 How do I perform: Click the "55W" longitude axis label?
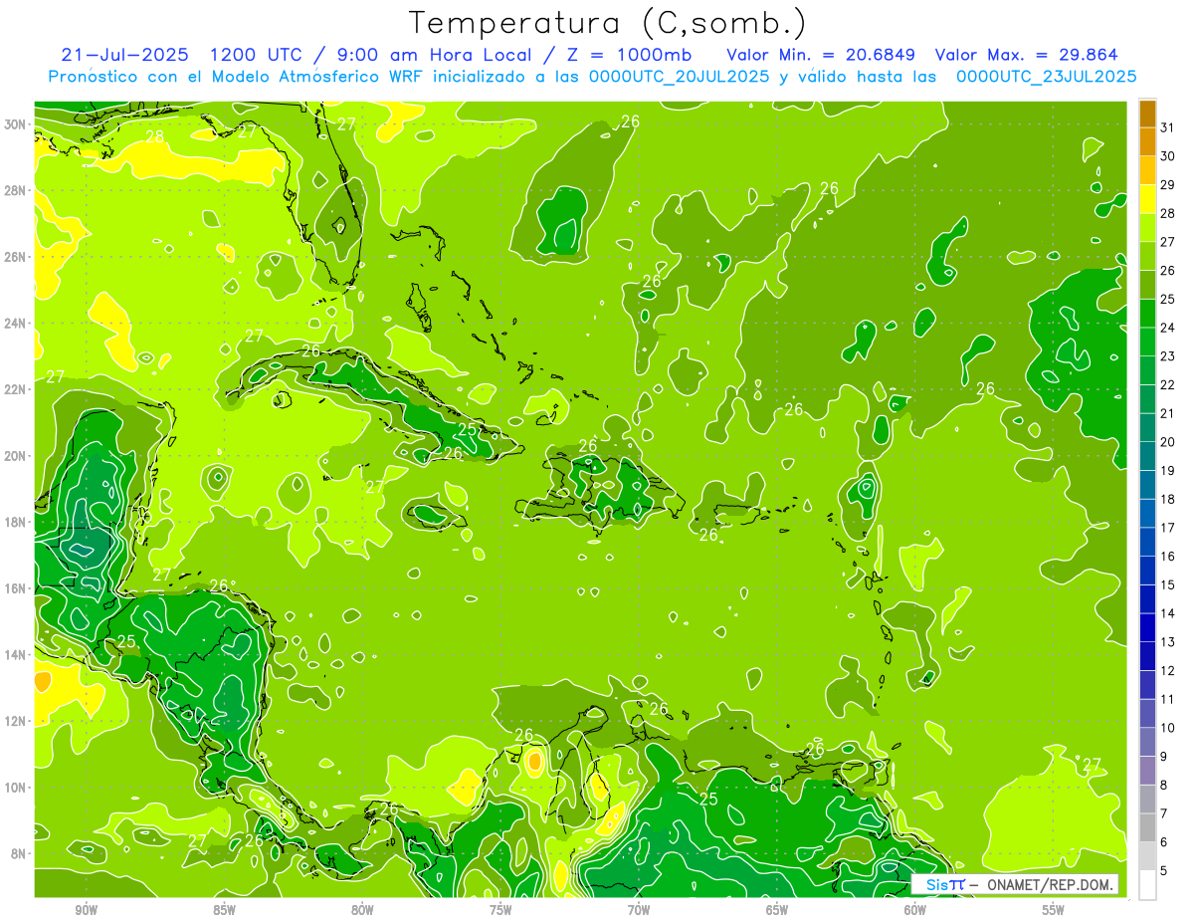pyautogui.click(x=1054, y=910)
